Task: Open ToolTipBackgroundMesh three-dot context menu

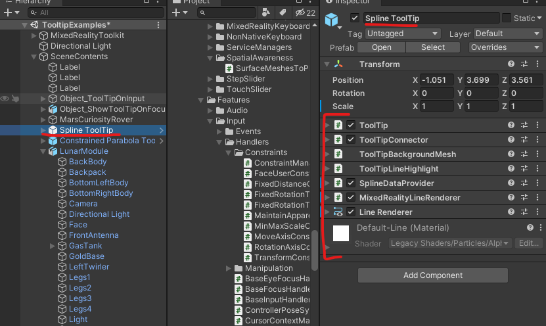Action: (537, 154)
